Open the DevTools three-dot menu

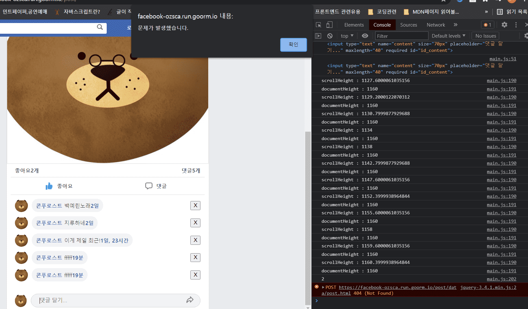516,25
